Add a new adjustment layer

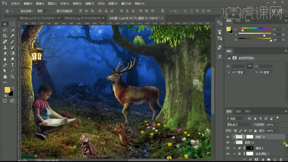coord(263,159)
